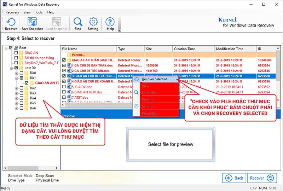This screenshot has height=191, width=283.
Task: Collapse the Lost Dir node
Action: (x=11, y=68)
